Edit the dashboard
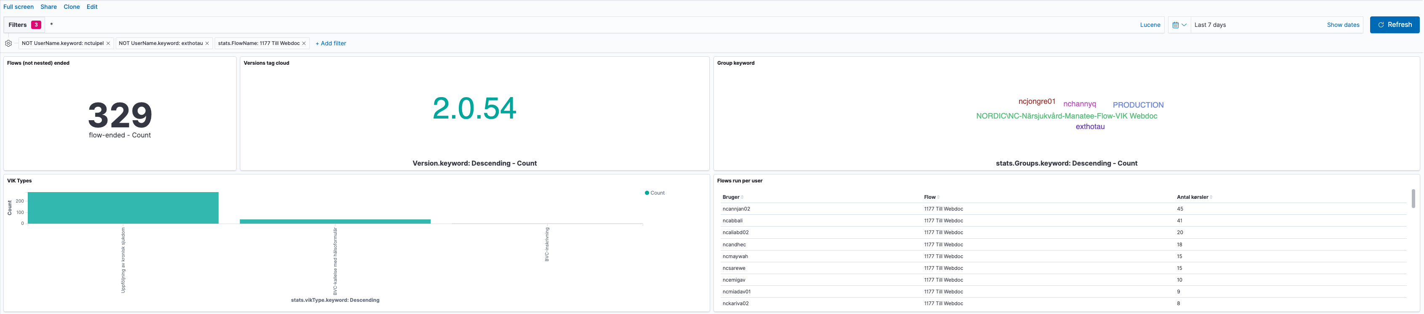This screenshot has height=314, width=1424. [92, 7]
